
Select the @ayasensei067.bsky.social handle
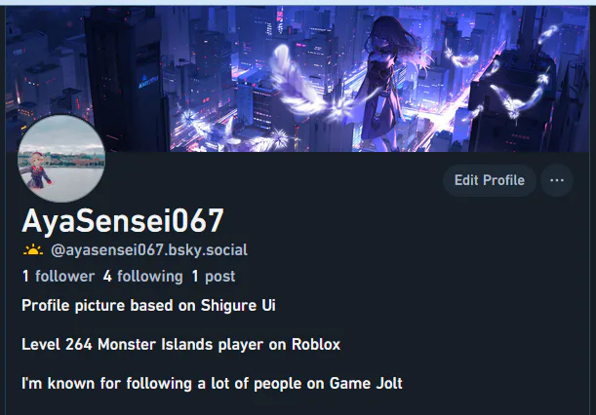point(149,250)
